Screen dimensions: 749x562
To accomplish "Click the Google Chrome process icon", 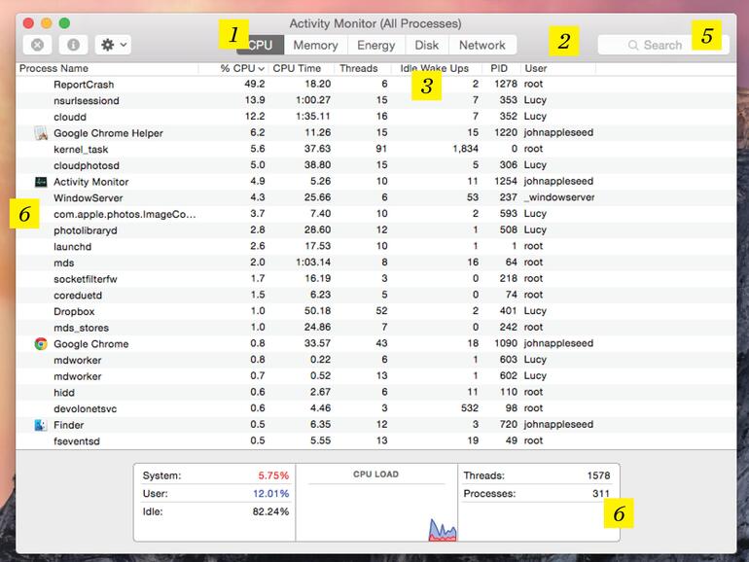I will coord(41,344).
